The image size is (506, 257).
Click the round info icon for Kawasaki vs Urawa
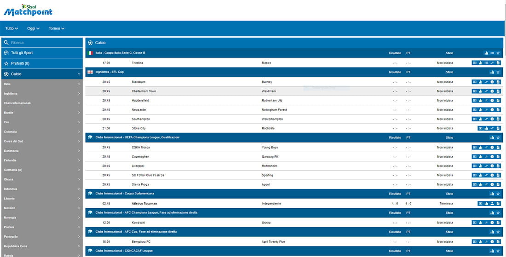[x=492, y=223]
